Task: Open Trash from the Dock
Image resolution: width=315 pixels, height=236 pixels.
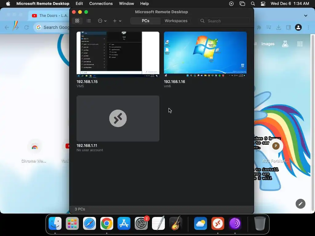Action: pyautogui.click(x=260, y=223)
